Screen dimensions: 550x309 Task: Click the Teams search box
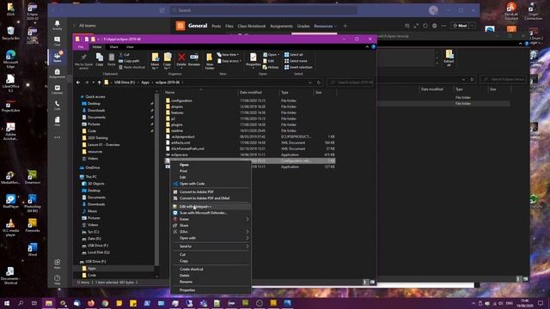click(x=264, y=10)
